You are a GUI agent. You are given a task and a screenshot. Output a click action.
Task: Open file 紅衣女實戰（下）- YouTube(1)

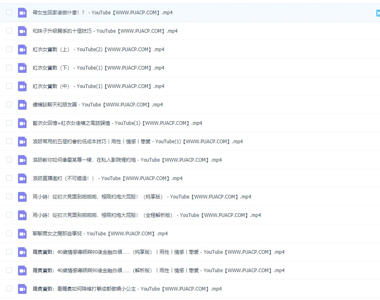(x=99, y=68)
